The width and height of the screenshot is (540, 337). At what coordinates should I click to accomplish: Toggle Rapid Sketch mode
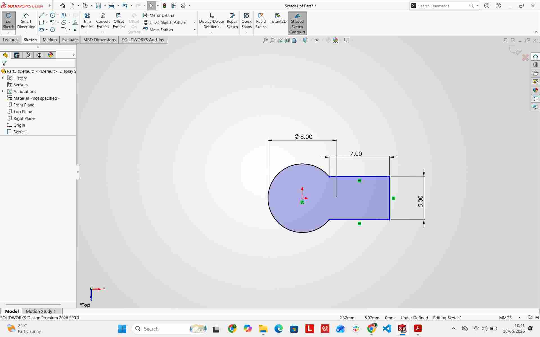(261, 21)
